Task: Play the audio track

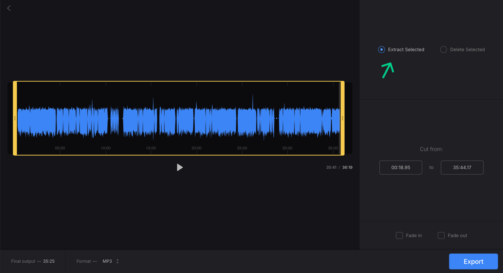Action: tap(180, 167)
